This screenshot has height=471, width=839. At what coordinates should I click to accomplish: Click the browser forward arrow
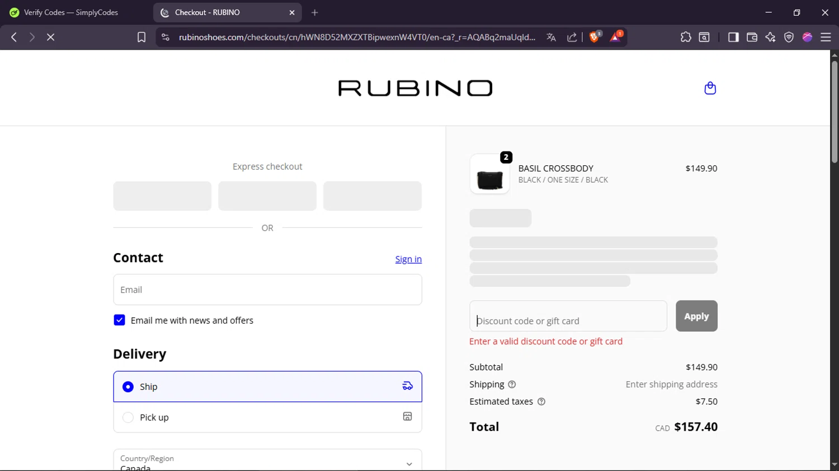[x=32, y=37]
